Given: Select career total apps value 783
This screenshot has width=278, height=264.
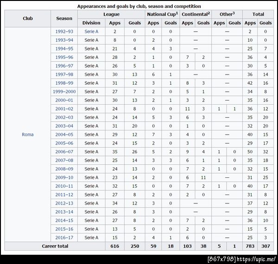Looking at the screenshot, I should 250,246.
